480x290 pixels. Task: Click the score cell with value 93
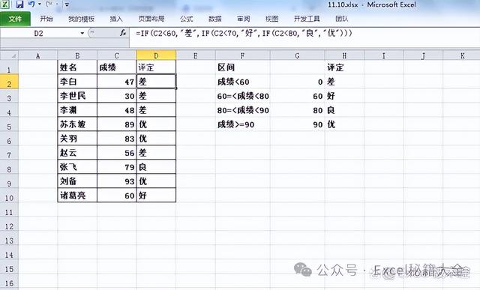point(117,181)
